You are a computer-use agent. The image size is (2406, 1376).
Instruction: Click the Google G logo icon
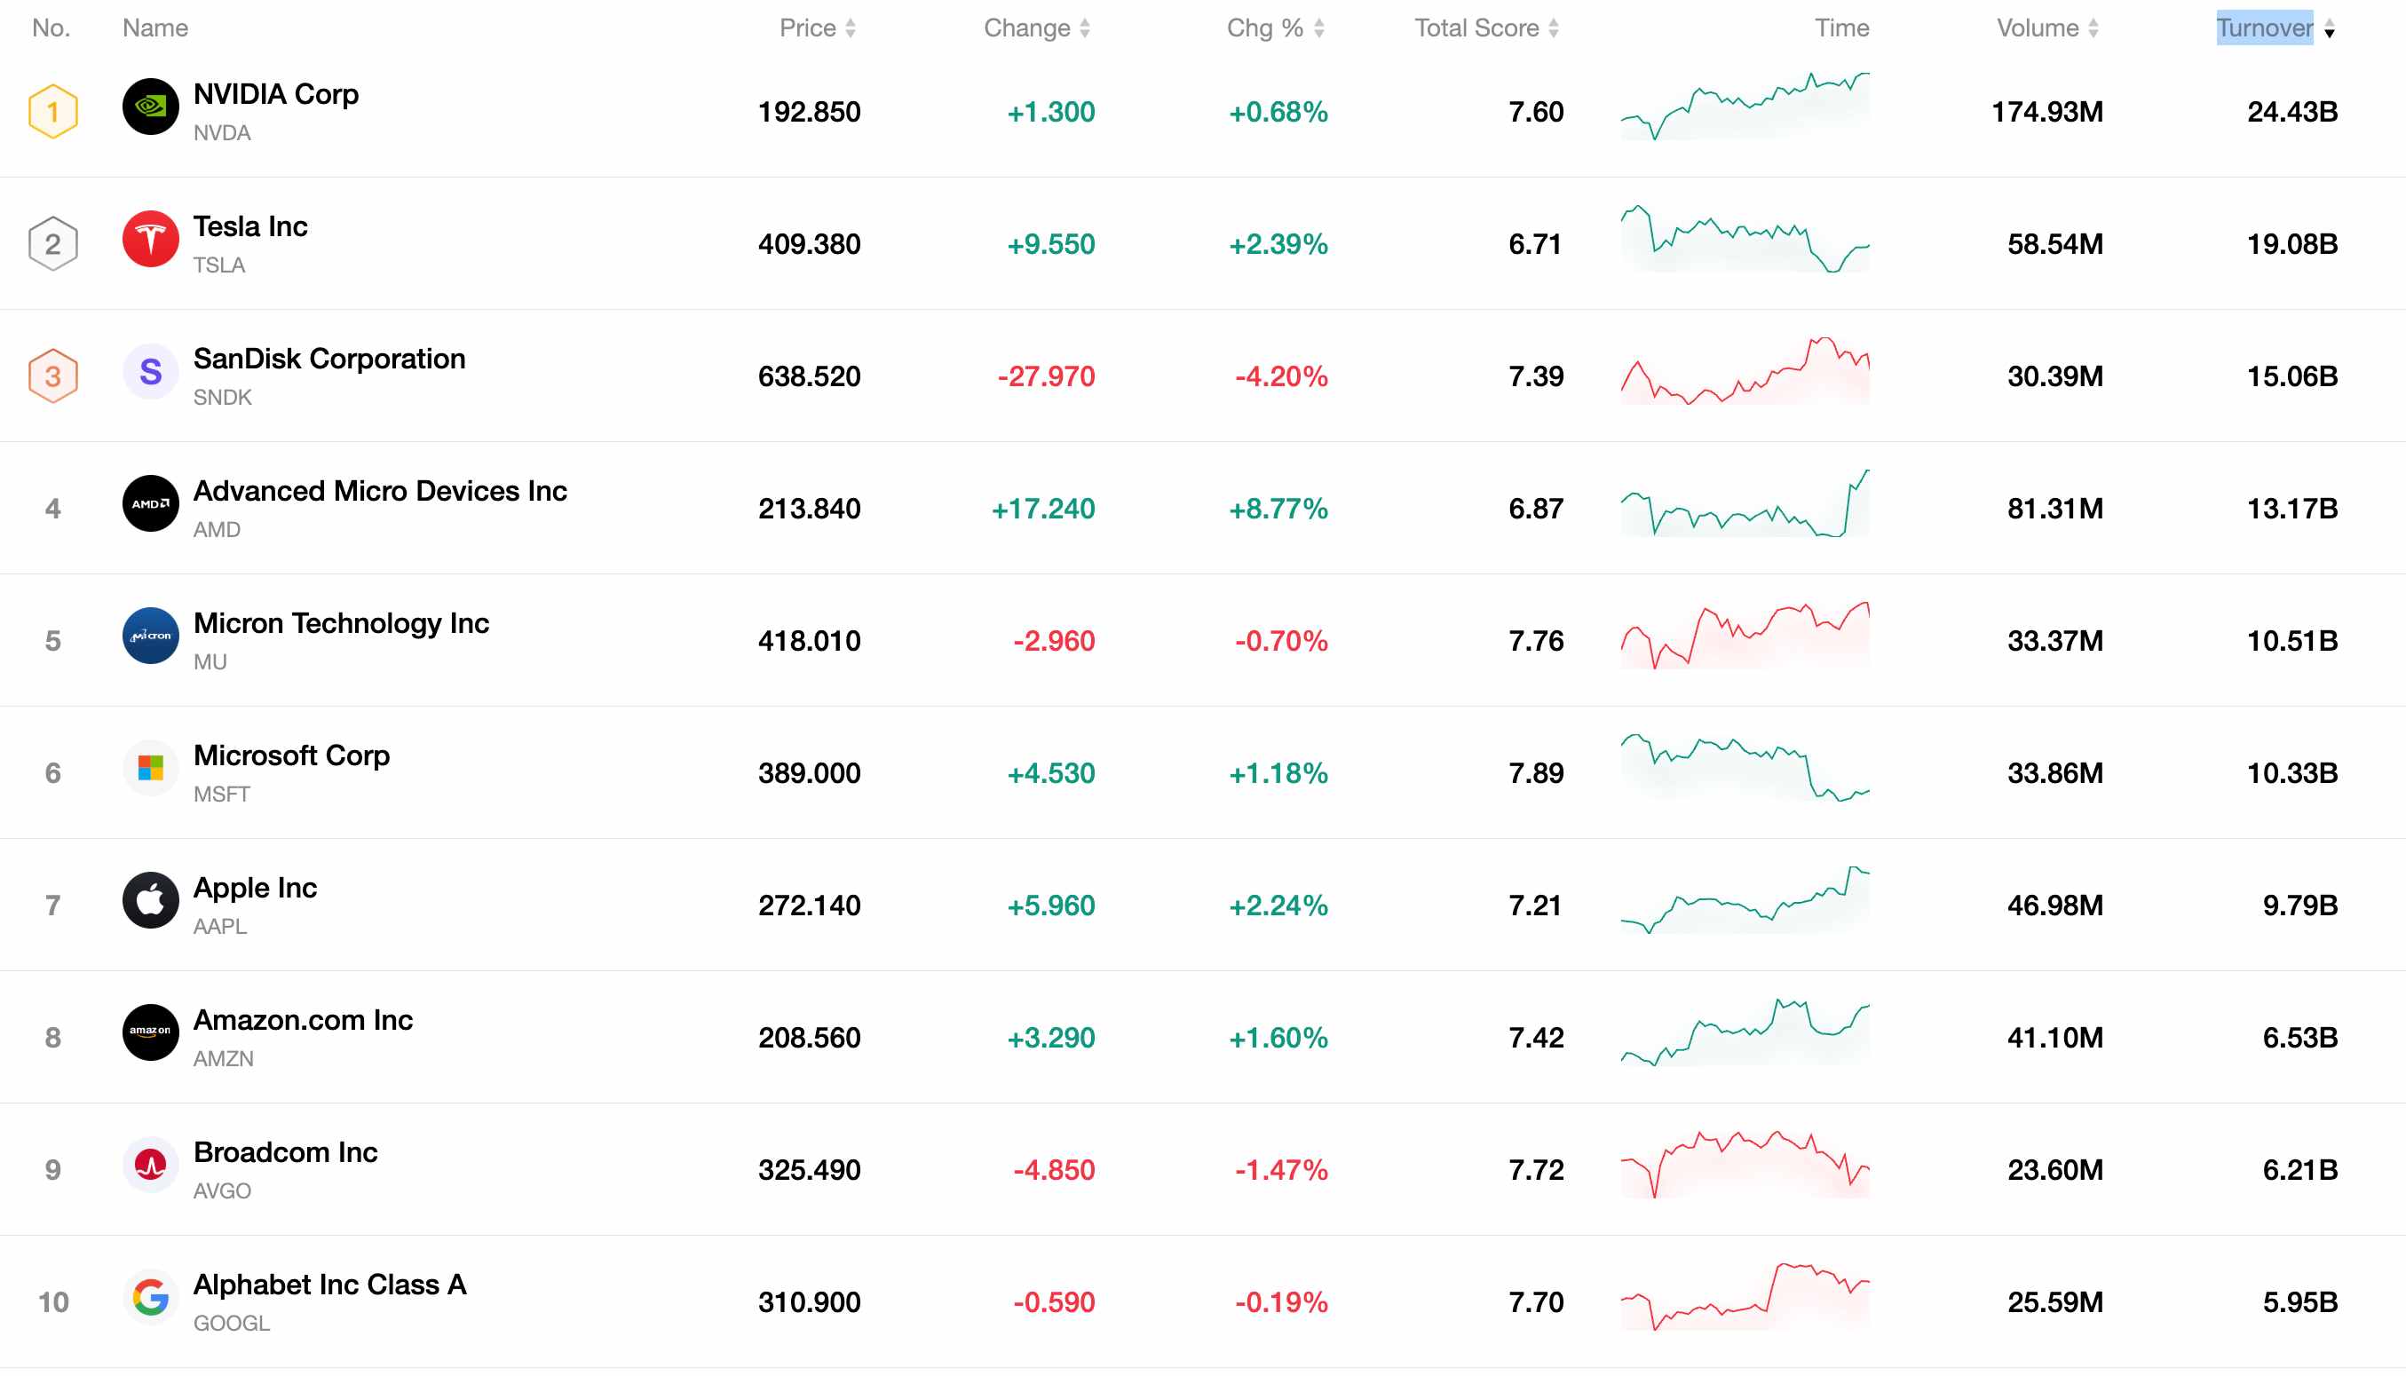(150, 1298)
